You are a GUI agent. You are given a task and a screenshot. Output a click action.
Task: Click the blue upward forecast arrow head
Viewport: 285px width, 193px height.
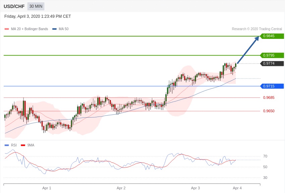click(x=256, y=39)
